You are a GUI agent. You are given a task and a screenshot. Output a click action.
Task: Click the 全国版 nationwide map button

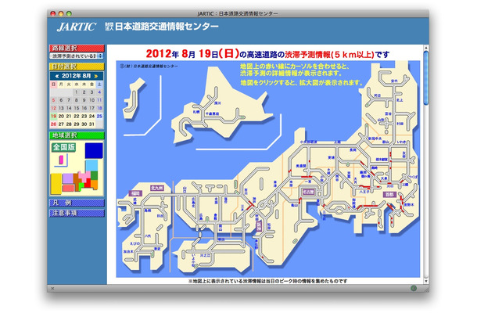[63, 147]
